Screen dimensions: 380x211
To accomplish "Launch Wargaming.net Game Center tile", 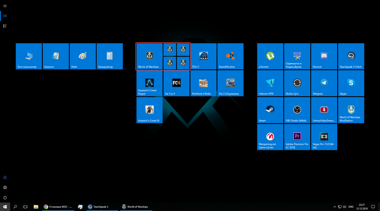I will pos(270,137).
